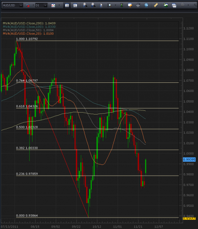
Task: Click the 07/13/2011 date axis label
Action: [10, 227]
